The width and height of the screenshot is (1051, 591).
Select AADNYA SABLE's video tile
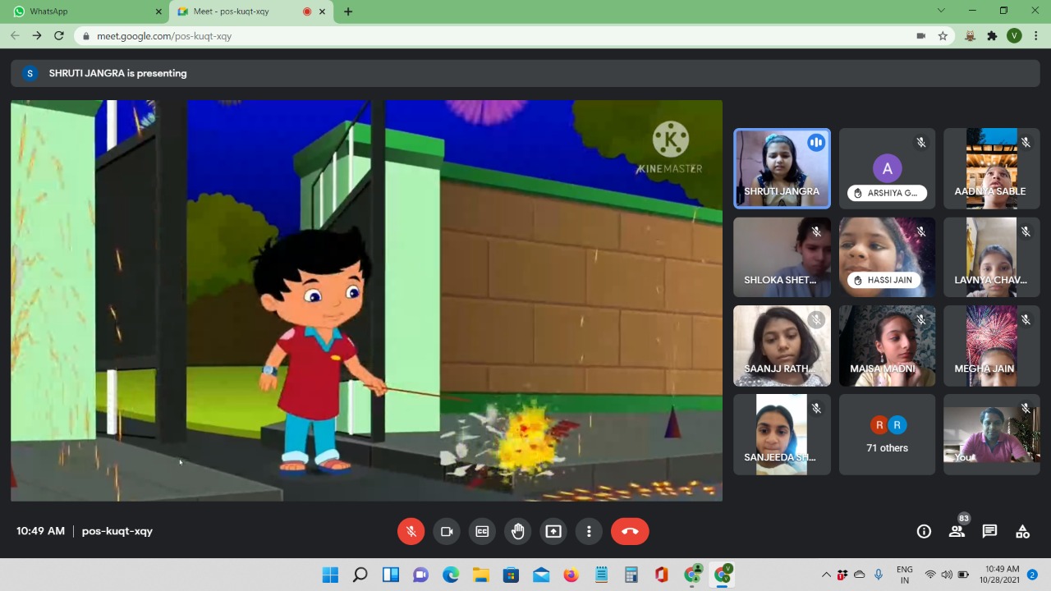tap(992, 168)
